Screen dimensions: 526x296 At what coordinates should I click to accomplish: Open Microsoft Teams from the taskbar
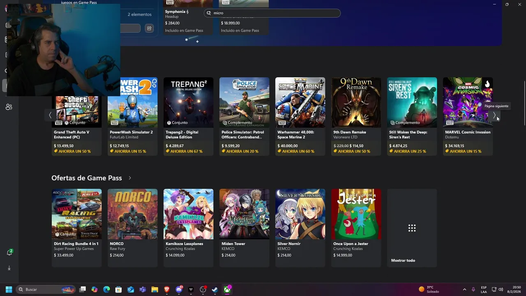pos(143,289)
